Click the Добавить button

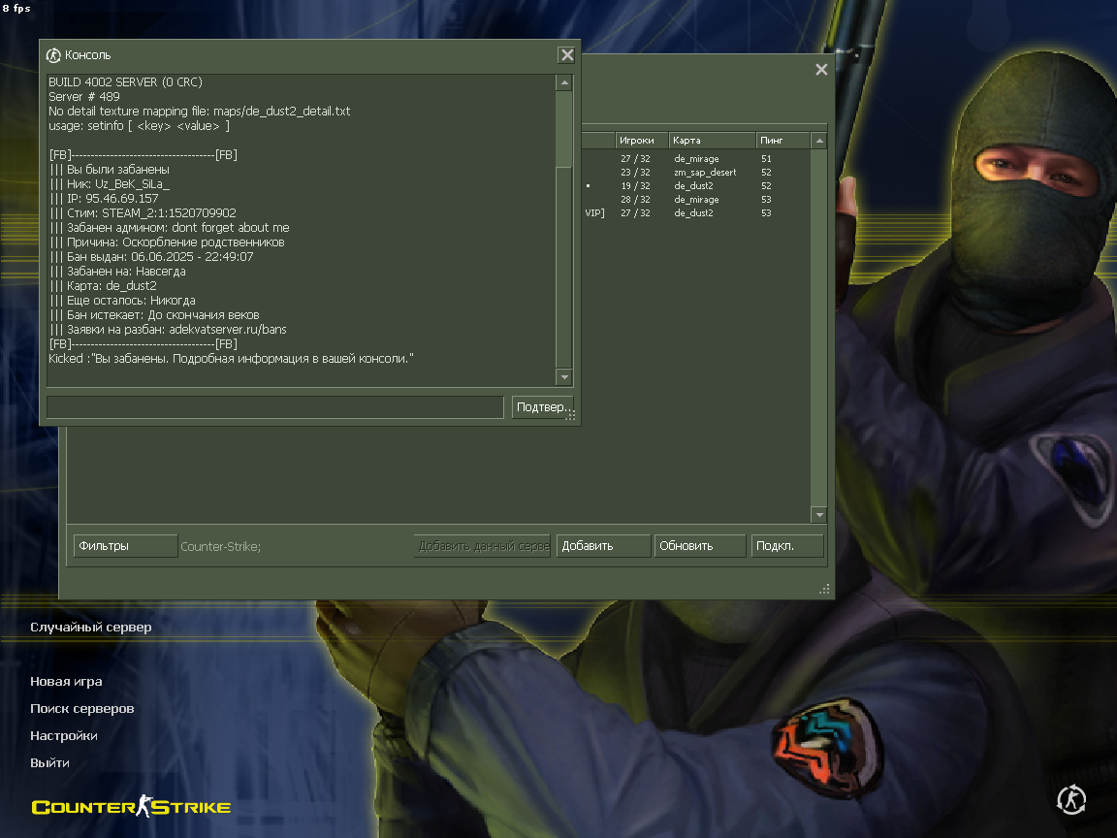(603, 546)
